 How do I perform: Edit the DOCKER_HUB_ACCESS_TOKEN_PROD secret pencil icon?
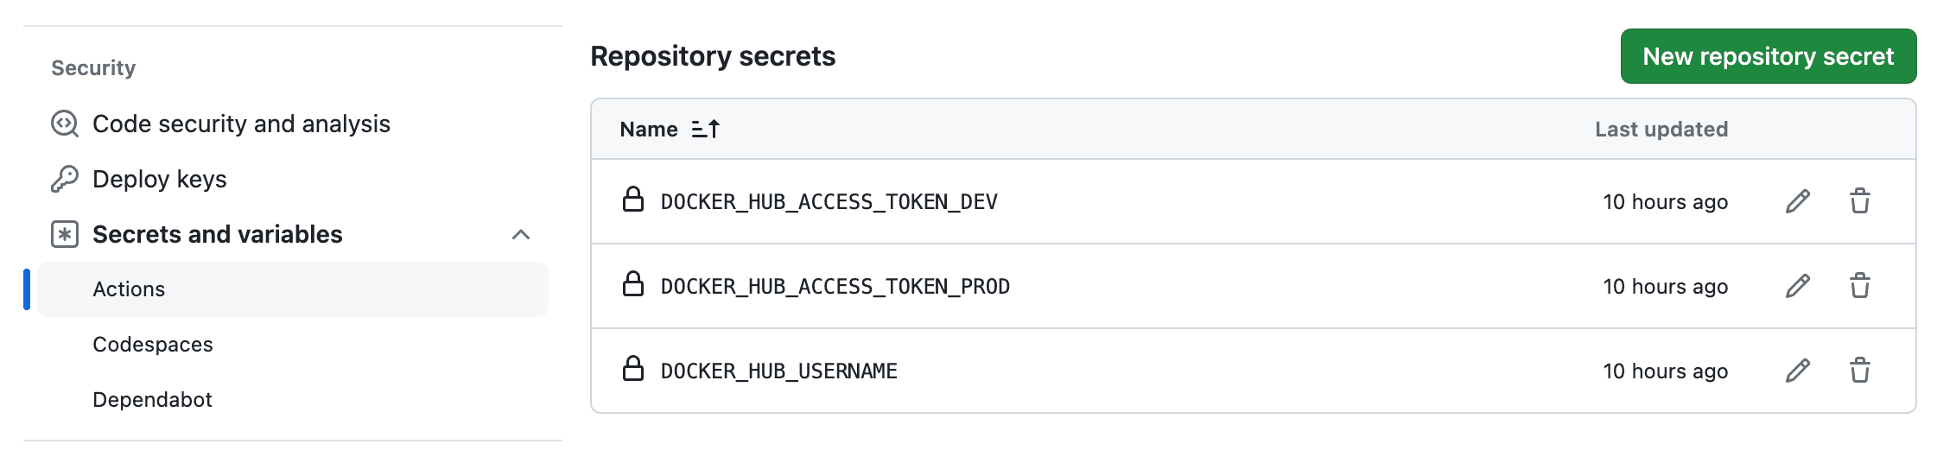1798,286
